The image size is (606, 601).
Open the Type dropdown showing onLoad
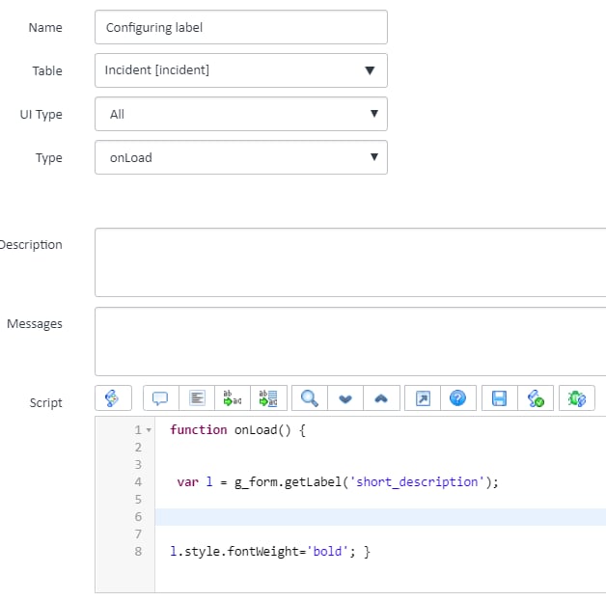241,157
